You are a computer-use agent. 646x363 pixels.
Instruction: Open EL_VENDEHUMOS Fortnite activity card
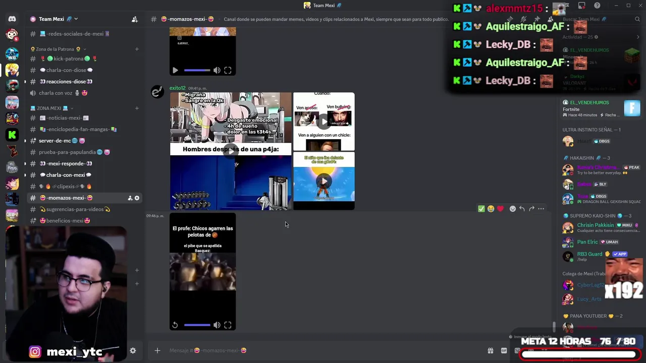coord(602,108)
